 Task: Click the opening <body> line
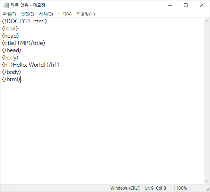click(10, 58)
